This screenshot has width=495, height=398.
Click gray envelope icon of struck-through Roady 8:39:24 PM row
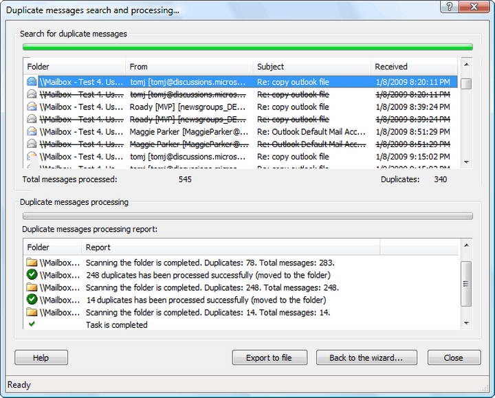(x=32, y=119)
